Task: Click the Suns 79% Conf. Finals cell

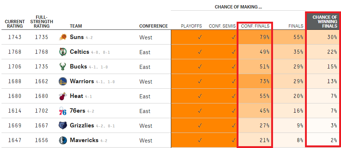Action: (x=255, y=37)
